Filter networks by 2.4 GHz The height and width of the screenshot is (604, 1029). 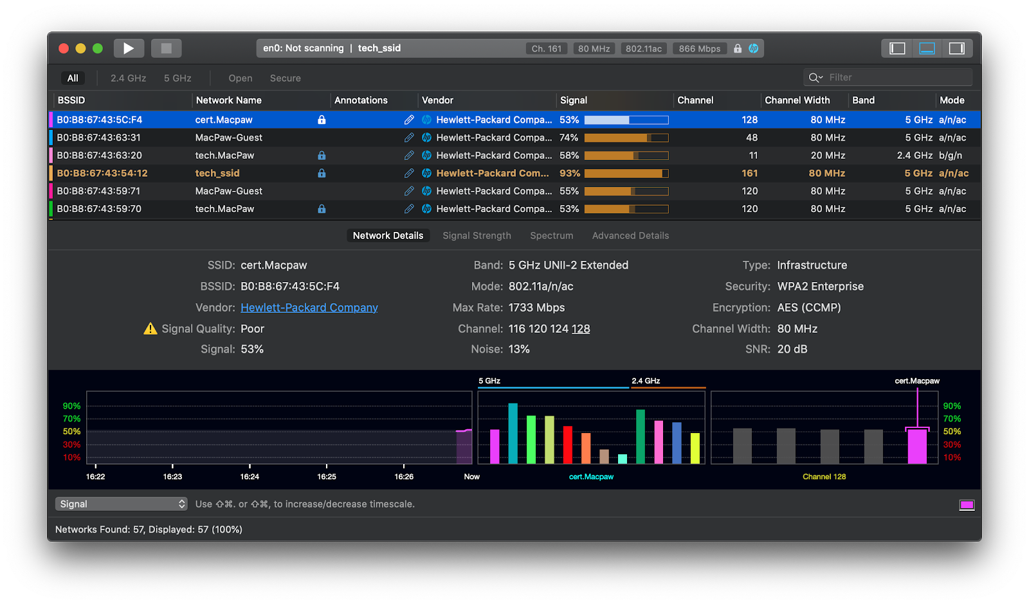(128, 78)
